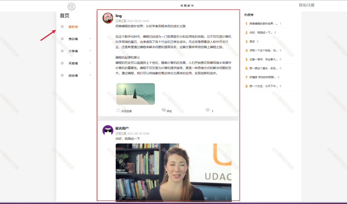Image resolution: width=347 pixels, height=204 pixels.
Task: Like ling's post with heart icon
Action: click(208, 110)
